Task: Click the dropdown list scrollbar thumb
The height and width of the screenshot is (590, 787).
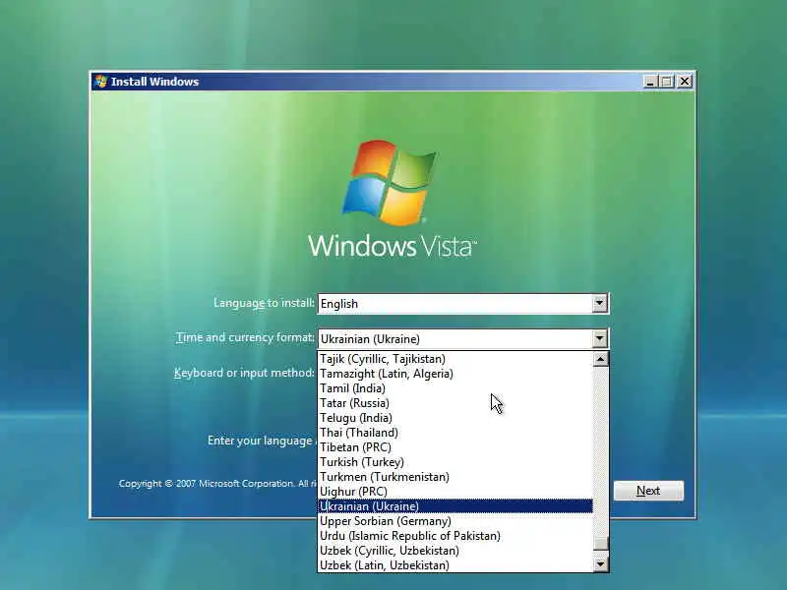Action: point(601,543)
